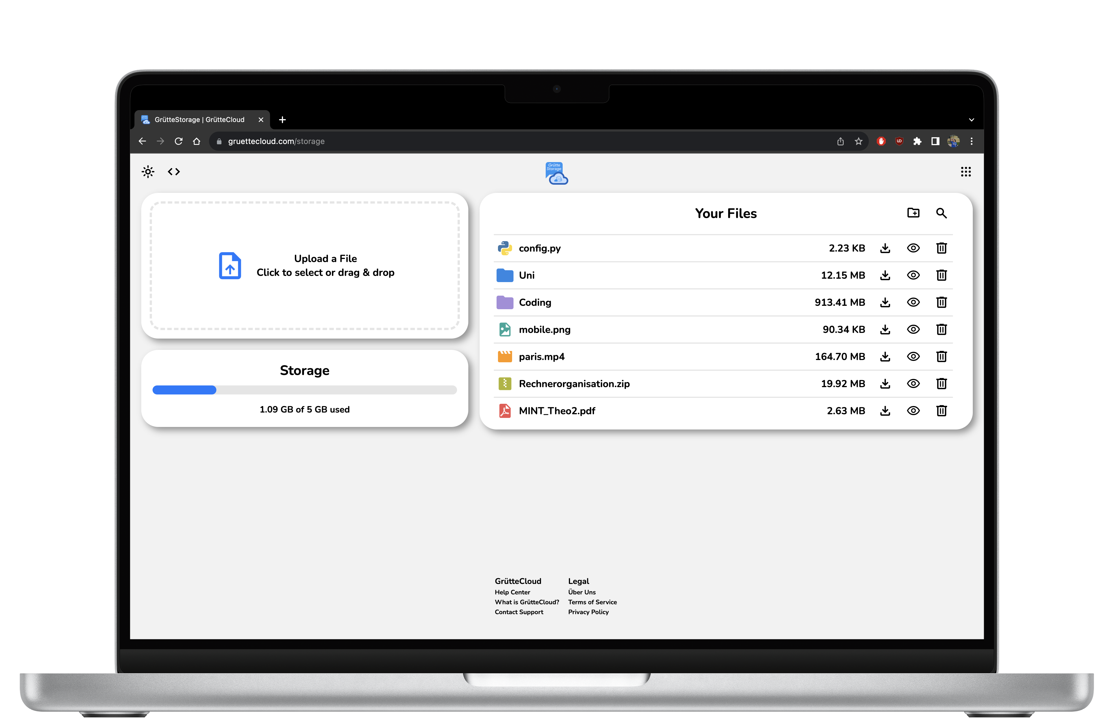Delete the Coding folder
The image size is (1114, 724).
point(941,302)
